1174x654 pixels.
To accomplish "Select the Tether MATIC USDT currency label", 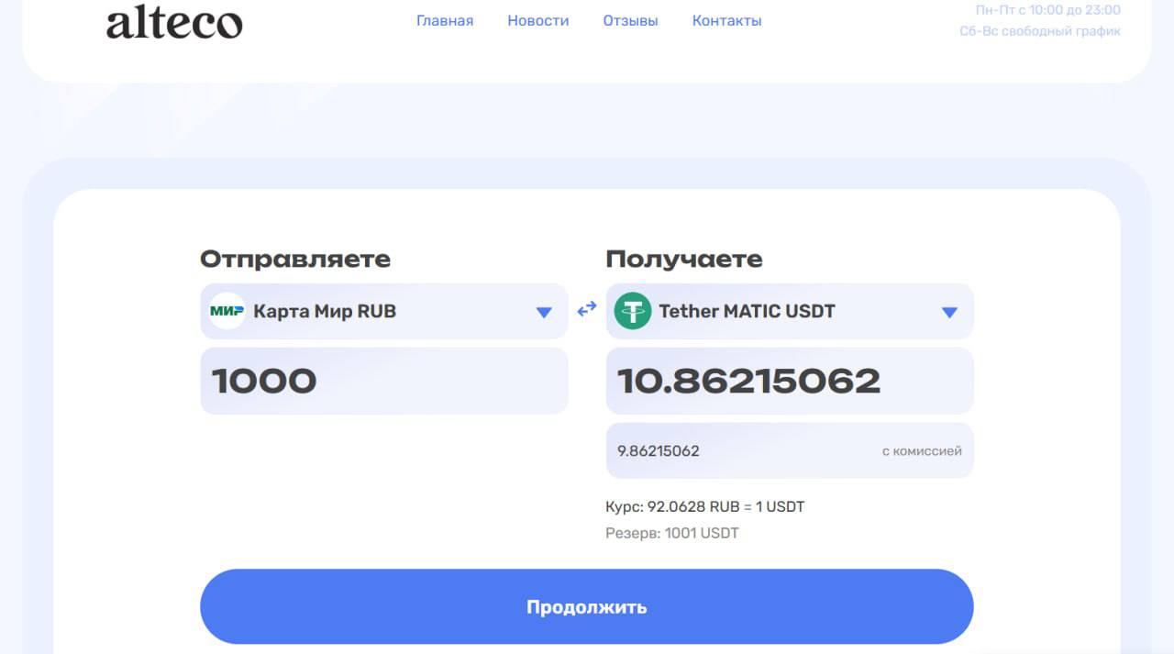I will click(x=747, y=311).
